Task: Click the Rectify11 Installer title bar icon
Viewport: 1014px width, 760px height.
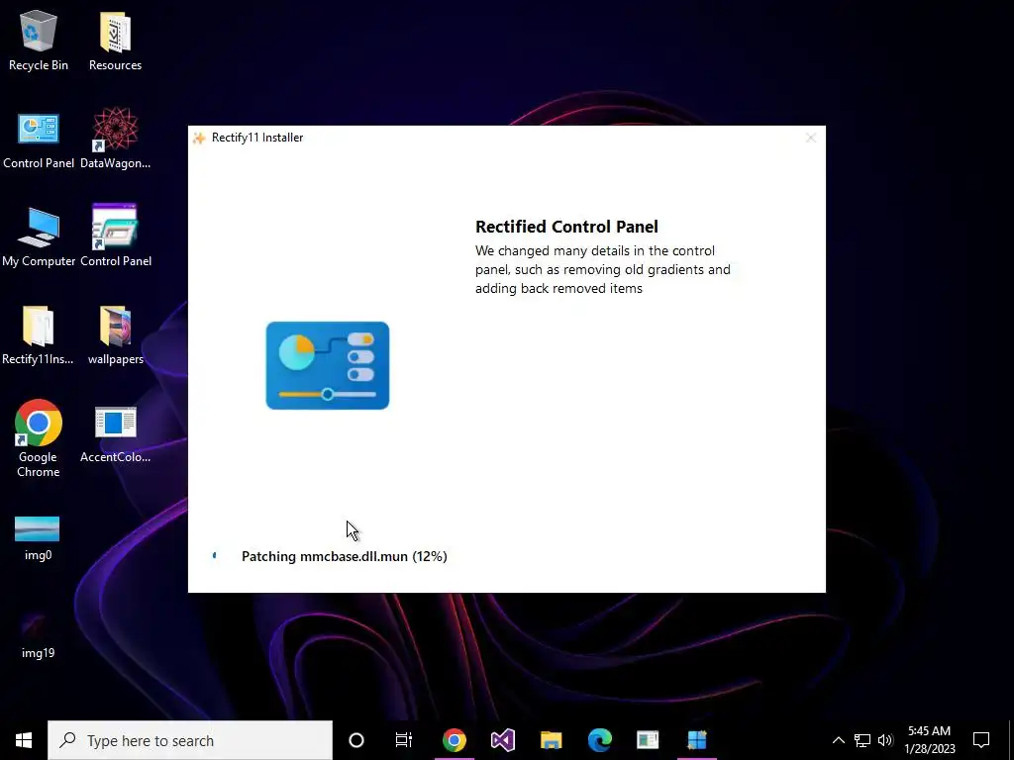Action: pyautogui.click(x=199, y=138)
